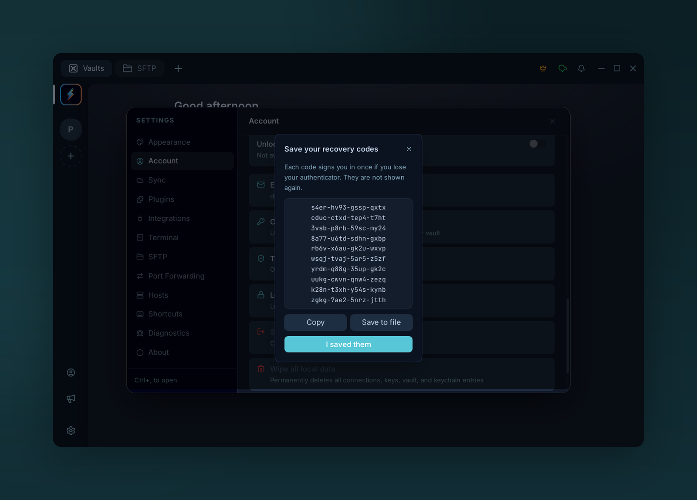Open the user profile icon in sidebar

(x=71, y=373)
